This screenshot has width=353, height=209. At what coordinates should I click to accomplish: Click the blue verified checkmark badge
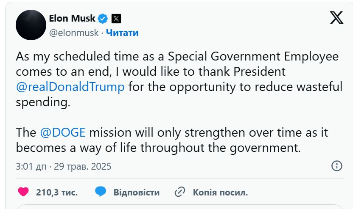(103, 19)
